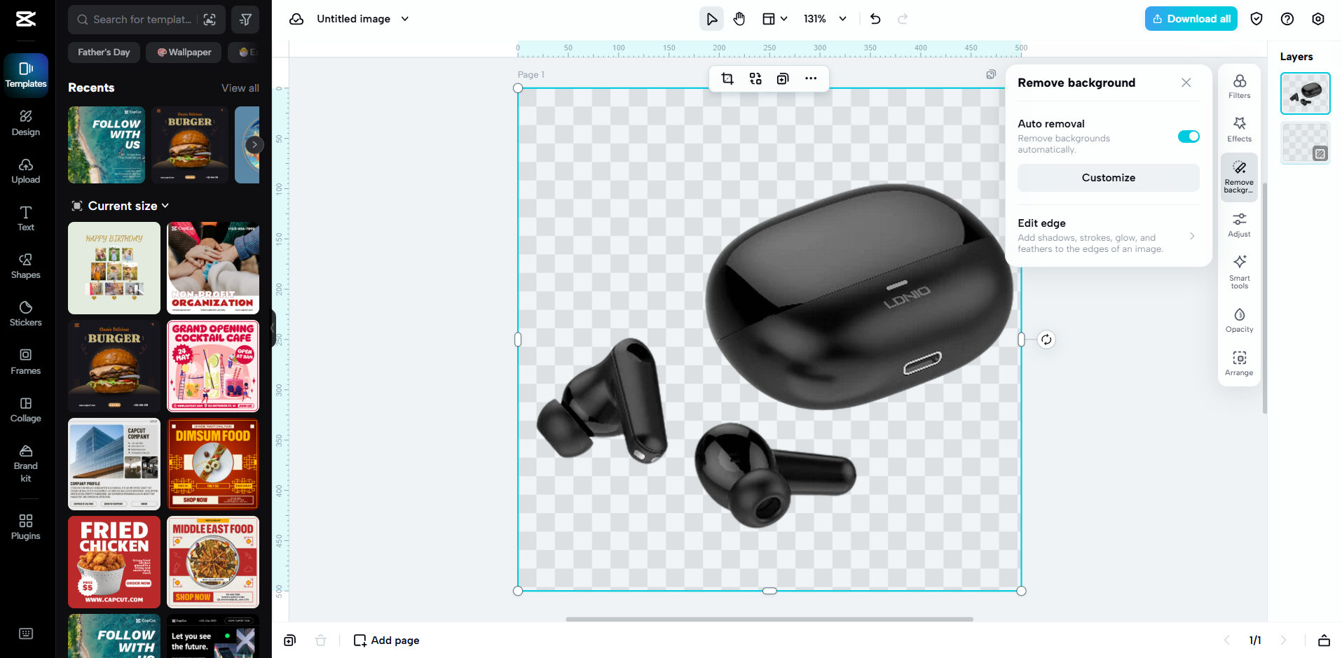Click the pages overview icon at bottom right

tap(1324, 640)
